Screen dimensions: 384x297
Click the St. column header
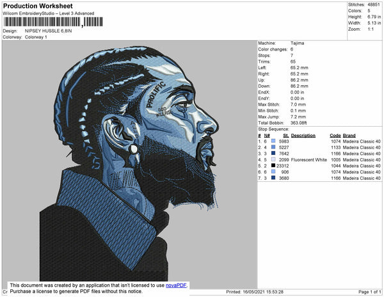(286, 136)
